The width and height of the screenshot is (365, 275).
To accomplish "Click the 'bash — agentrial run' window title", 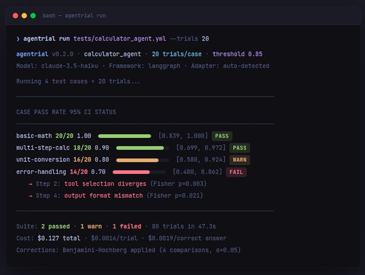I will tap(74, 16).
